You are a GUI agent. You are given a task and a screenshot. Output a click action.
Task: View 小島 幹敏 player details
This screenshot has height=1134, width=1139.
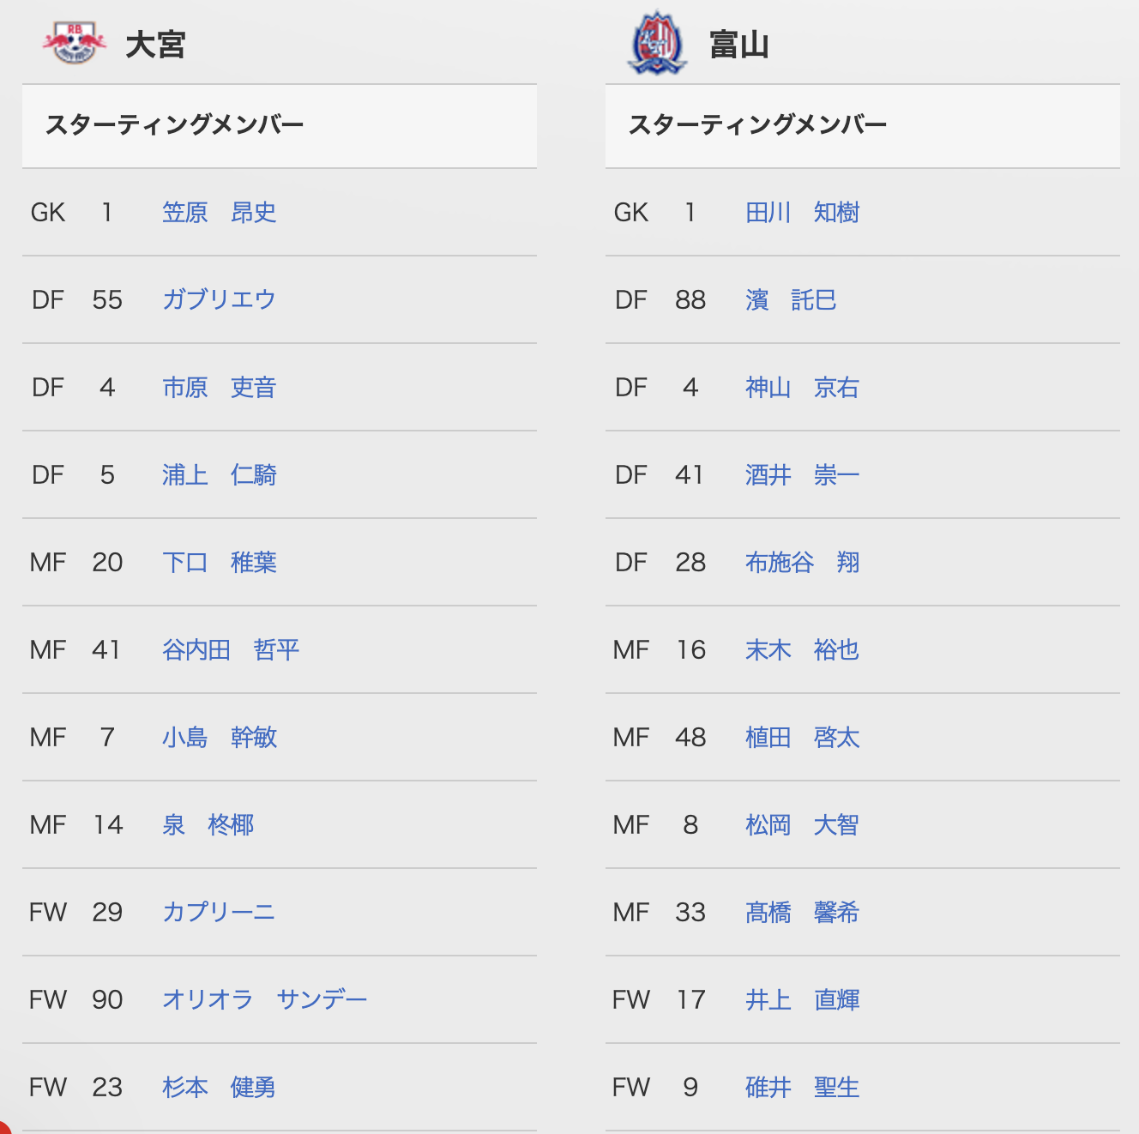click(x=220, y=737)
